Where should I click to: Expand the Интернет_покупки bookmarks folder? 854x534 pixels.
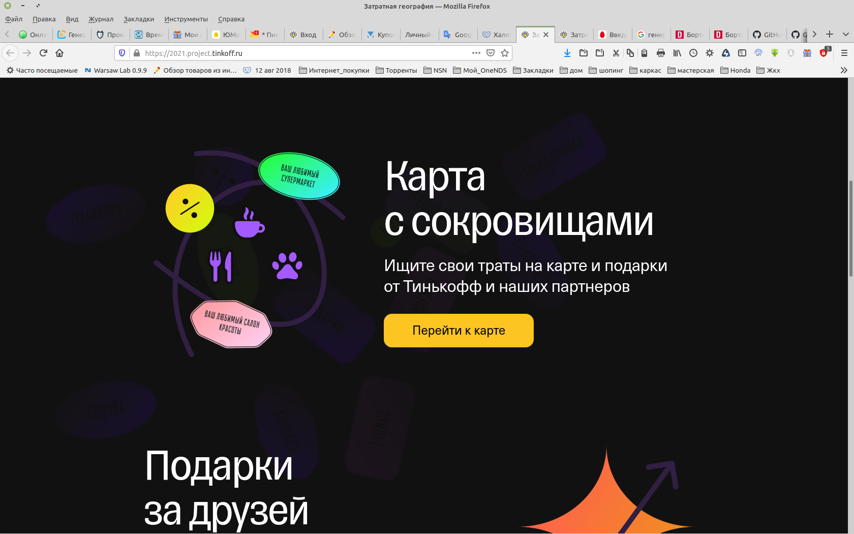pyautogui.click(x=334, y=70)
